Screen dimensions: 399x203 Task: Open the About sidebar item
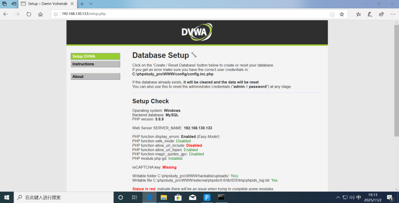point(95,77)
